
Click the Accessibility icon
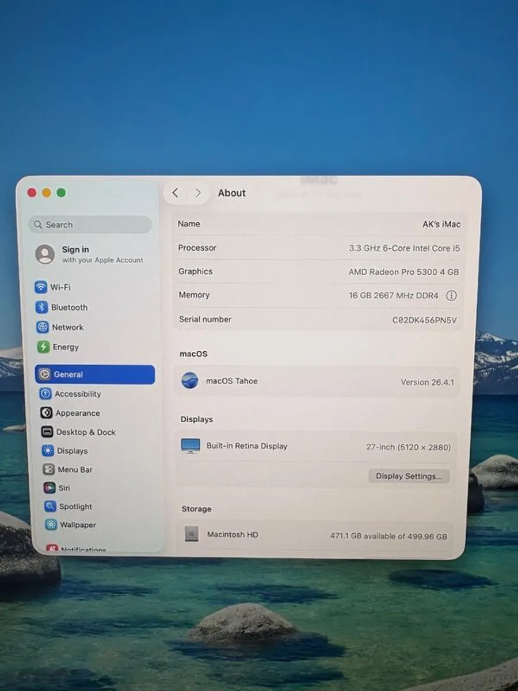point(45,394)
